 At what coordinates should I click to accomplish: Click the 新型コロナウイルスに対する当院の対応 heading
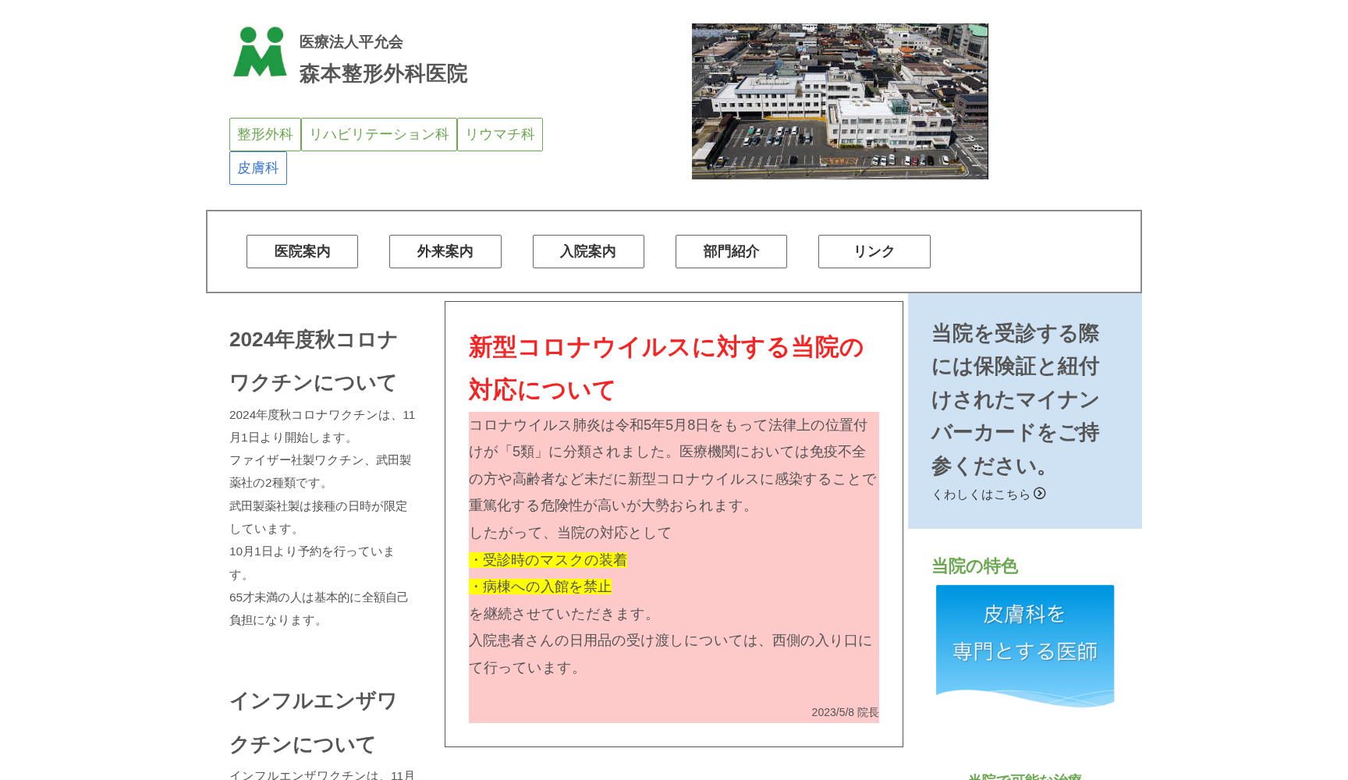click(665, 368)
